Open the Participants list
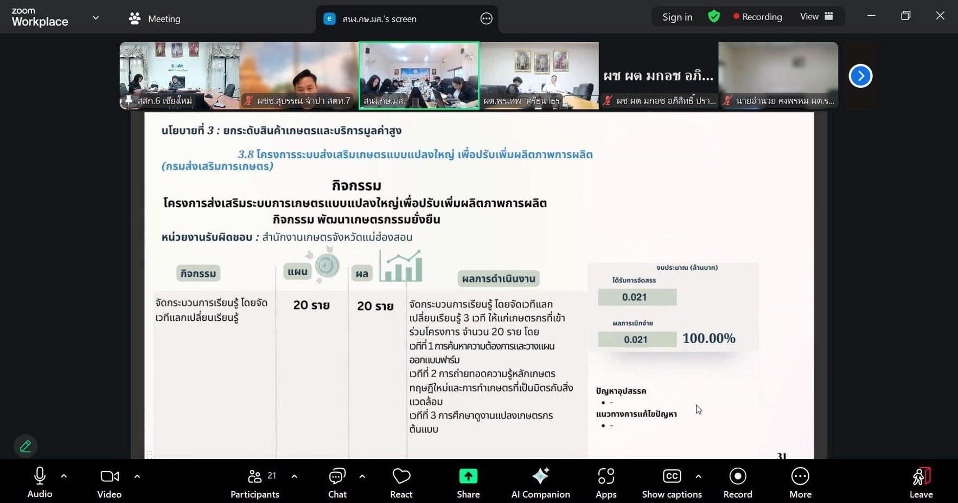 point(255,482)
